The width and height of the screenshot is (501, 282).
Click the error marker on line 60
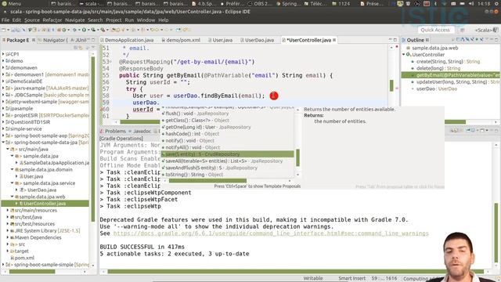tap(103, 110)
